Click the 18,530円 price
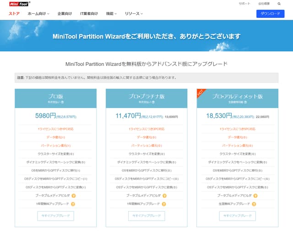The height and width of the screenshot is (239, 293). (219, 116)
